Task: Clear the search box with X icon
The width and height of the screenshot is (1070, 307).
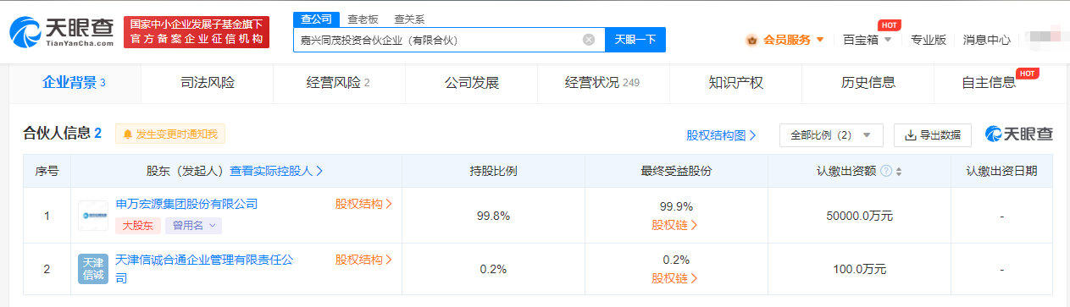Action: pos(589,40)
